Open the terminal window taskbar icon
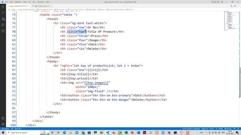241x135 pixels. tap(175, 132)
